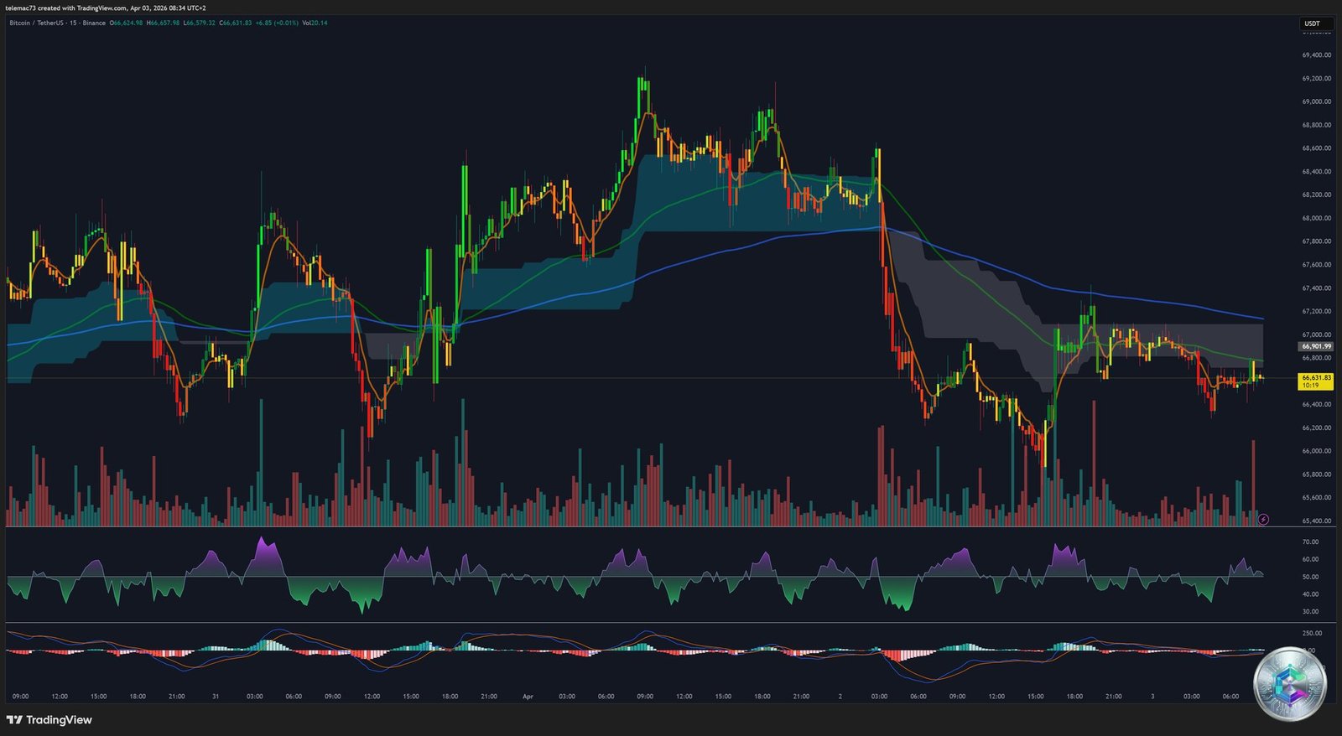The image size is (1342, 736).
Task: Click the '3' date label on time axis
Action: (x=1152, y=697)
